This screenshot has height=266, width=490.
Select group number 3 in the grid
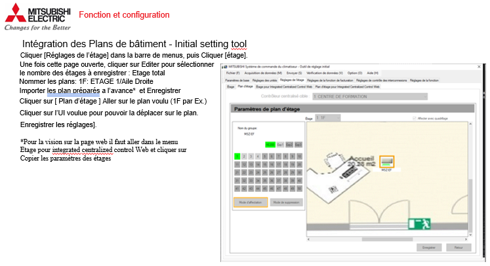tap(251, 156)
